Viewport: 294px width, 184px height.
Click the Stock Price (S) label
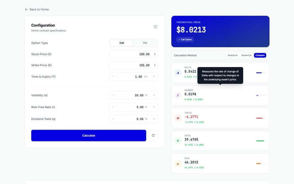(x=41, y=54)
